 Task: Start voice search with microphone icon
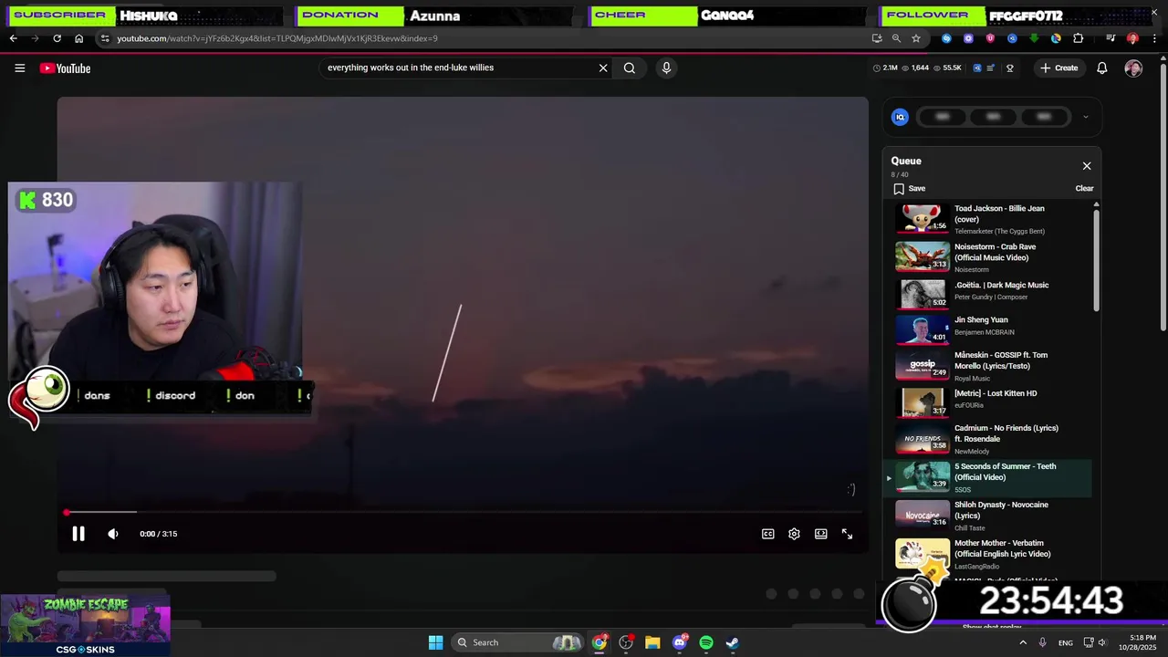(666, 68)
